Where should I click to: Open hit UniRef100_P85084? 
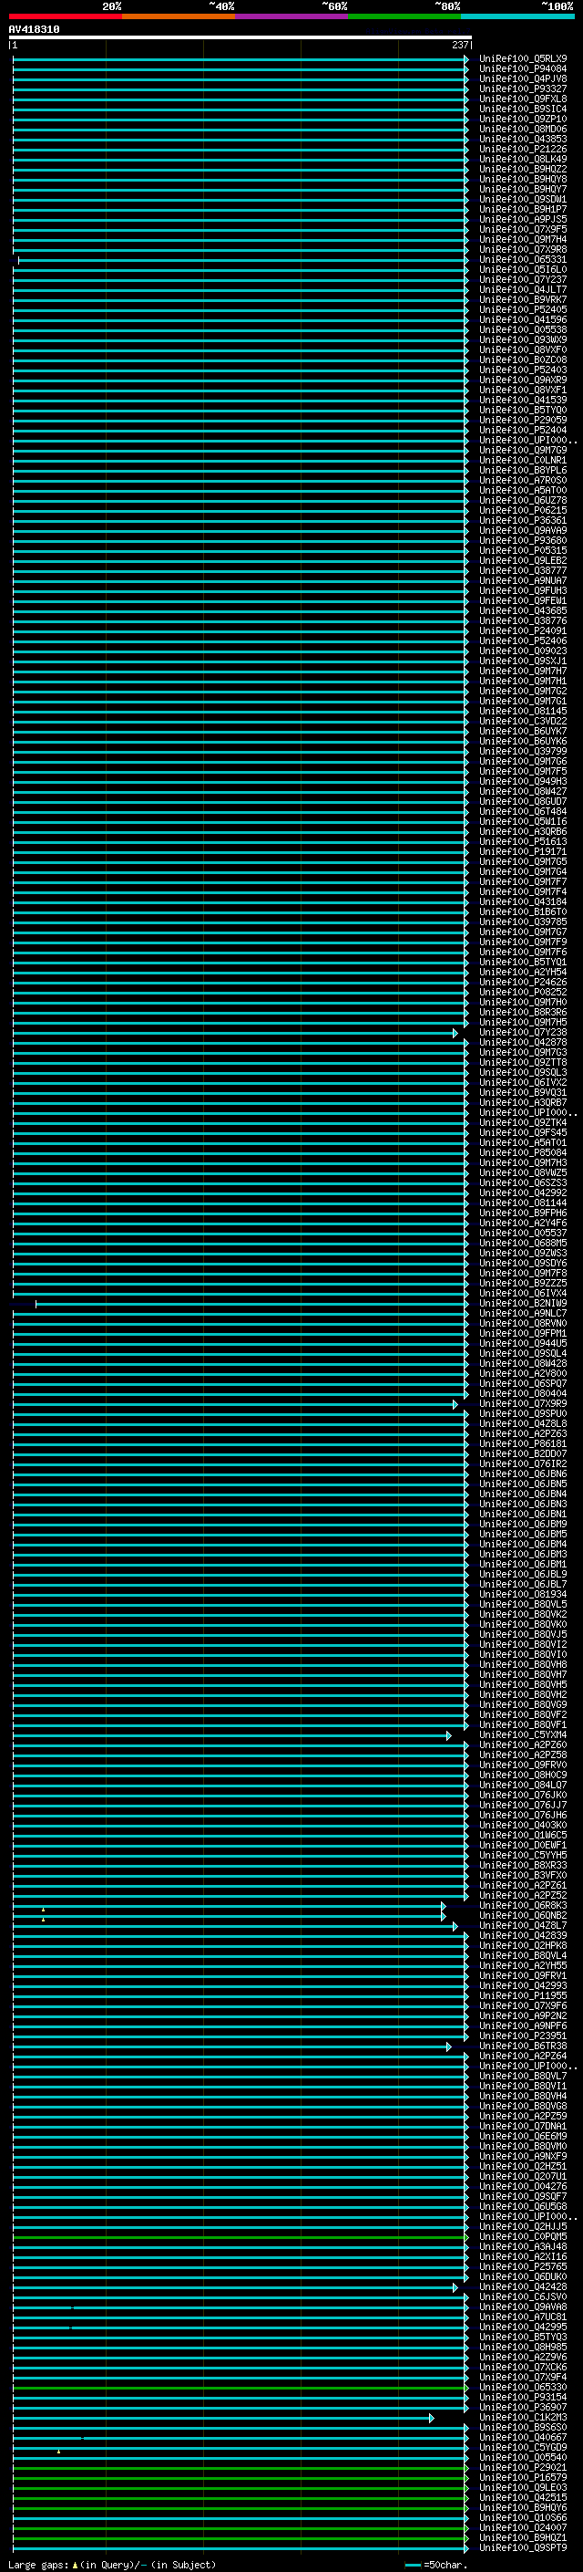click(522, 1153)
